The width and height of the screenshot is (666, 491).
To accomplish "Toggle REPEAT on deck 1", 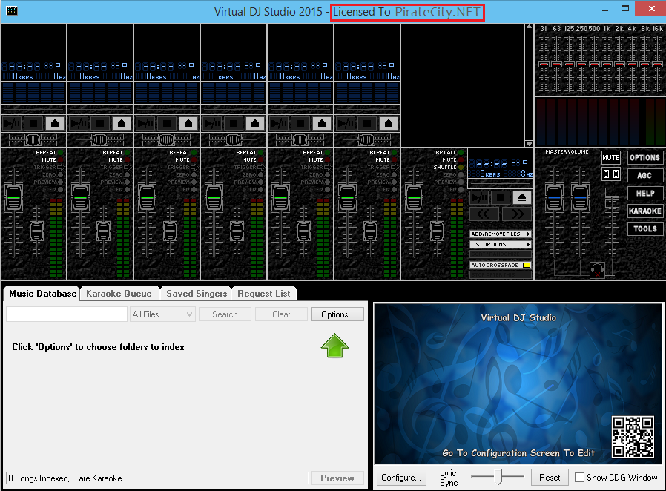I will point(61,152).
